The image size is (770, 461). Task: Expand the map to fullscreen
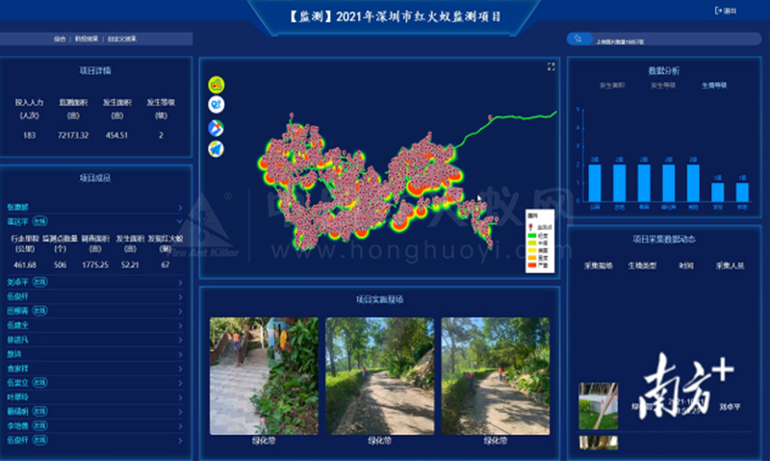coord(552,66)
